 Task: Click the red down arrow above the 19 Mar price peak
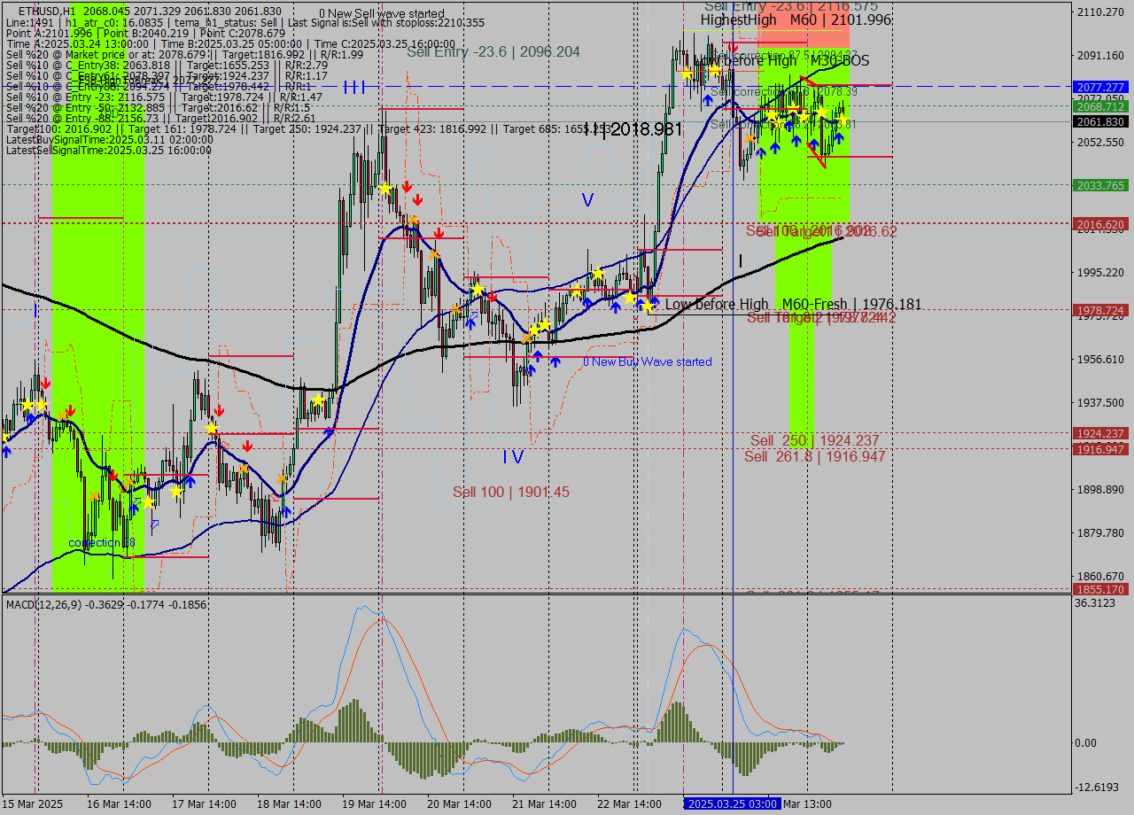tap(407, 187)
